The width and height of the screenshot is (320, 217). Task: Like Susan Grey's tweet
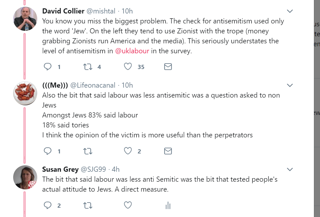click(x=128, y=205)
